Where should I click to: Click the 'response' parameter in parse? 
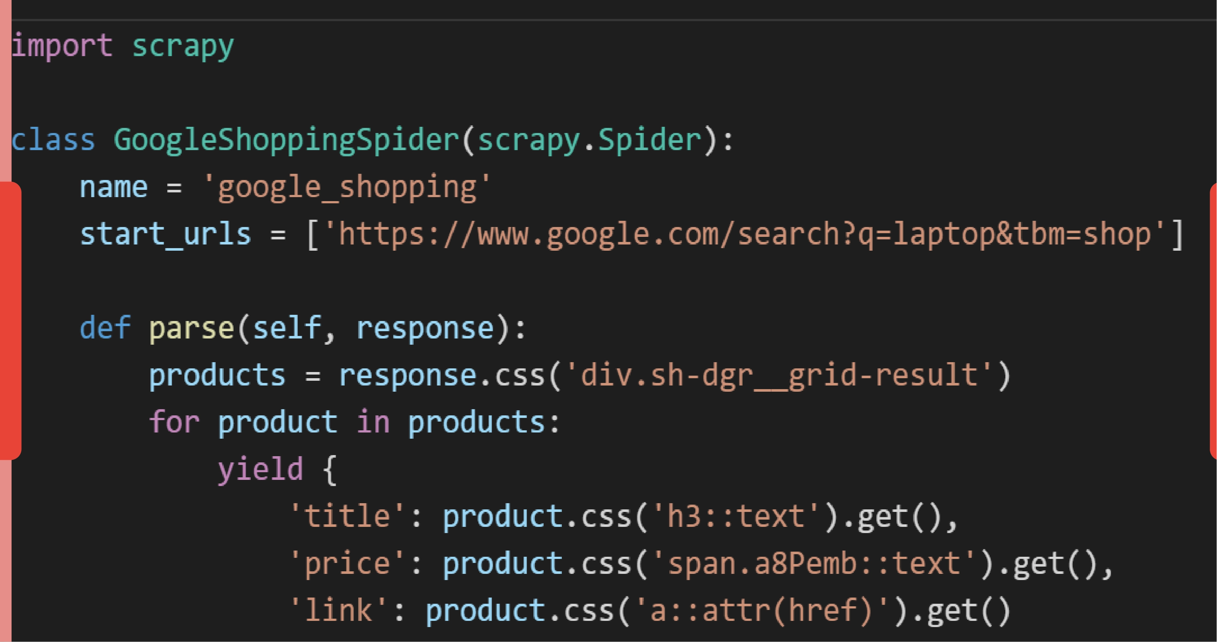[425, 330]
